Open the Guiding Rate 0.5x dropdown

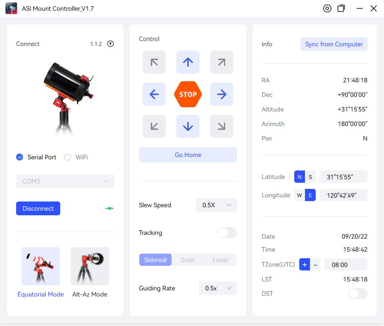coord(218,288)
